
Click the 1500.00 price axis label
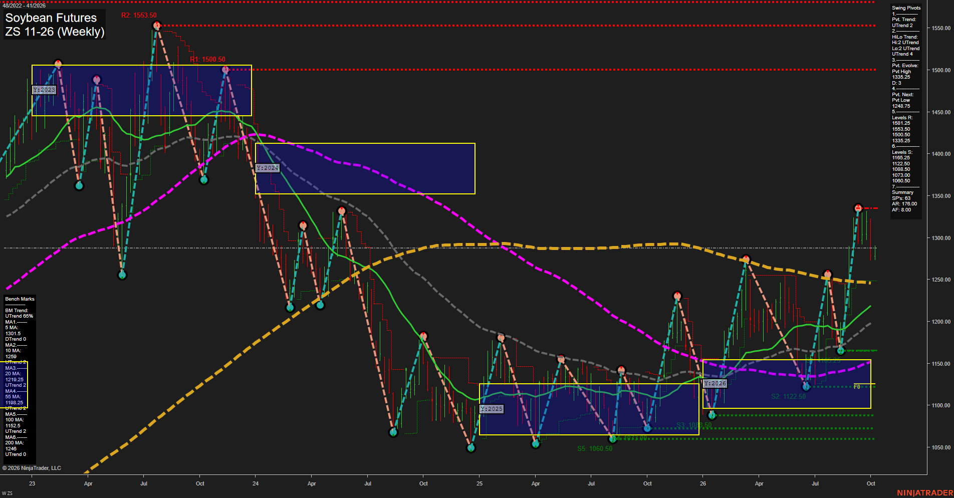click(x=941, y=70)
